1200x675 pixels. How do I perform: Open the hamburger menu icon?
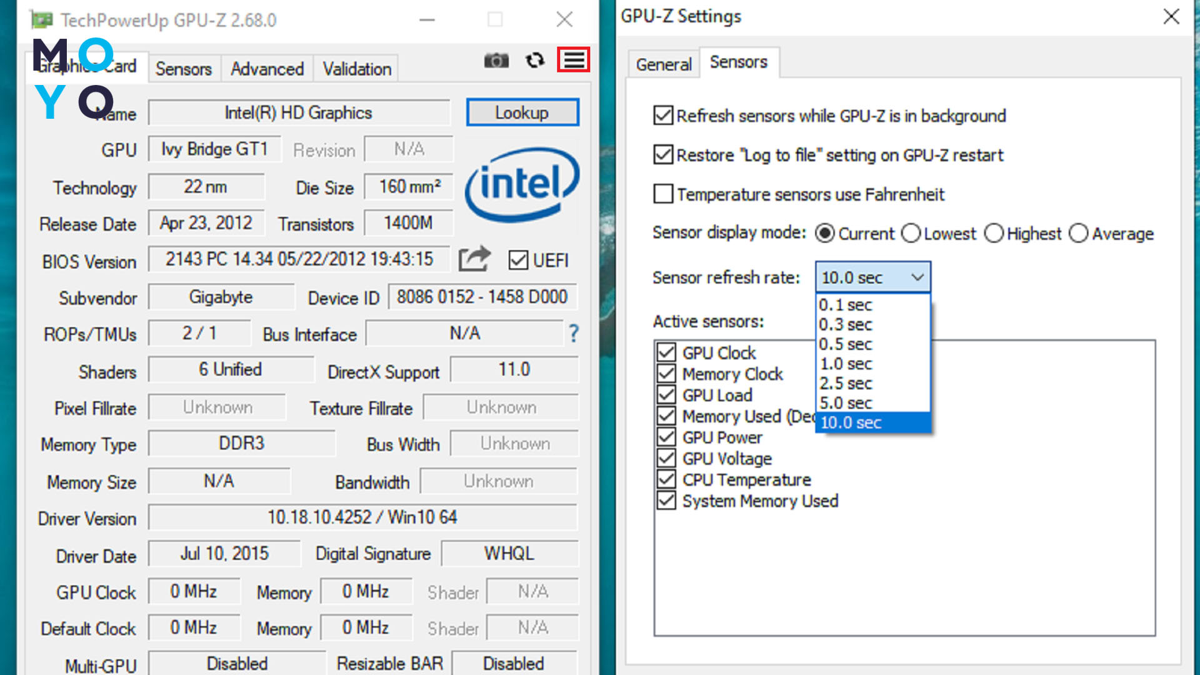[574, 60]
